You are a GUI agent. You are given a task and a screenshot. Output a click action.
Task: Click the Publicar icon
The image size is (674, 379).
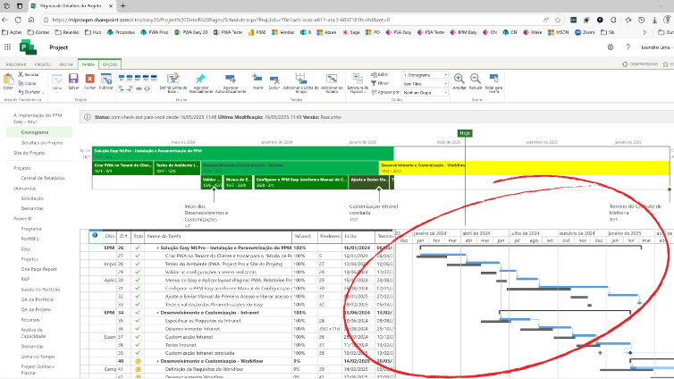point(106,79)
